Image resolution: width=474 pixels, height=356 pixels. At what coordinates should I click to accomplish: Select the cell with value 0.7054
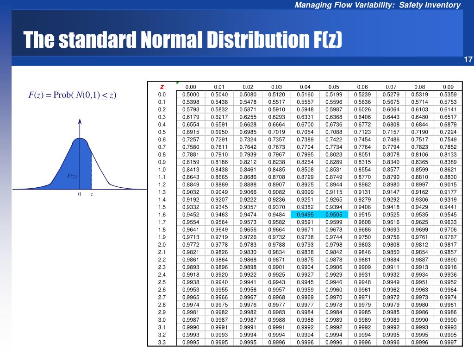[305, 132]
